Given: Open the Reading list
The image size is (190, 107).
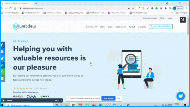Looking at the screenshot, I should coord(181,13).
